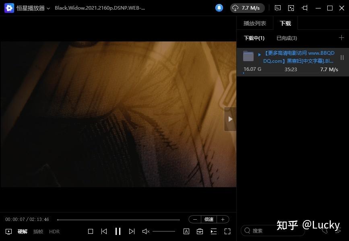Viewport: 349px width, 241px height.
Task: Click the notification bell icon
Action: click(x=219, y=8)
